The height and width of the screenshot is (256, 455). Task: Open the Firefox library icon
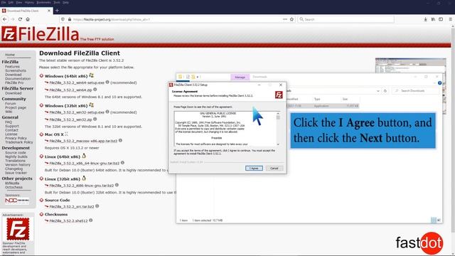(x=433, y=19)
